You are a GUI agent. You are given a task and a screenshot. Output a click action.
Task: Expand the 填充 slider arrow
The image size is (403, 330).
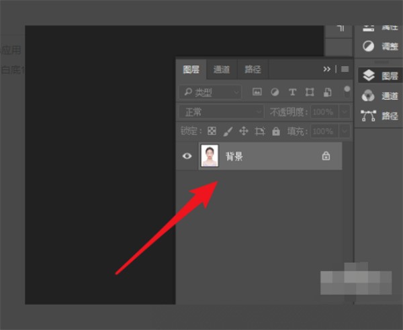click(x=345, y=131)
